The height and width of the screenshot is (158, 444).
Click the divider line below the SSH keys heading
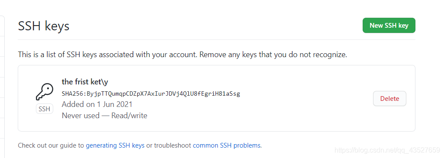coord(216,40)
